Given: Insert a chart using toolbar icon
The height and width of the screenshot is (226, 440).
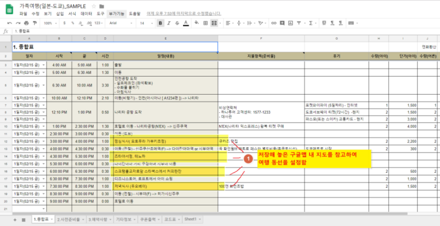Looking at the screenshot, I should pyautogui.click(x=290, y=23).
